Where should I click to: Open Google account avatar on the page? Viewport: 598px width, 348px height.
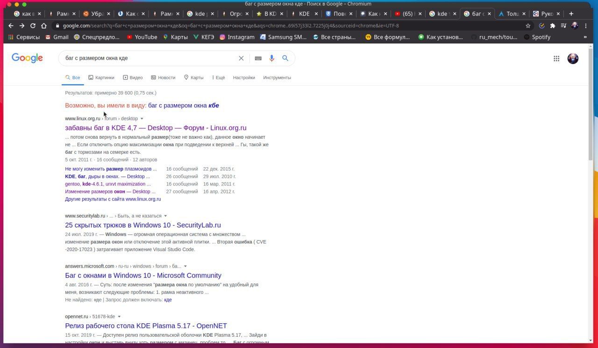573,58
